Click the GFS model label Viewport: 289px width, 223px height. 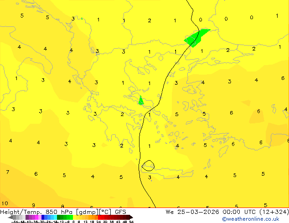pyautogui.click(x=120, y=212)
